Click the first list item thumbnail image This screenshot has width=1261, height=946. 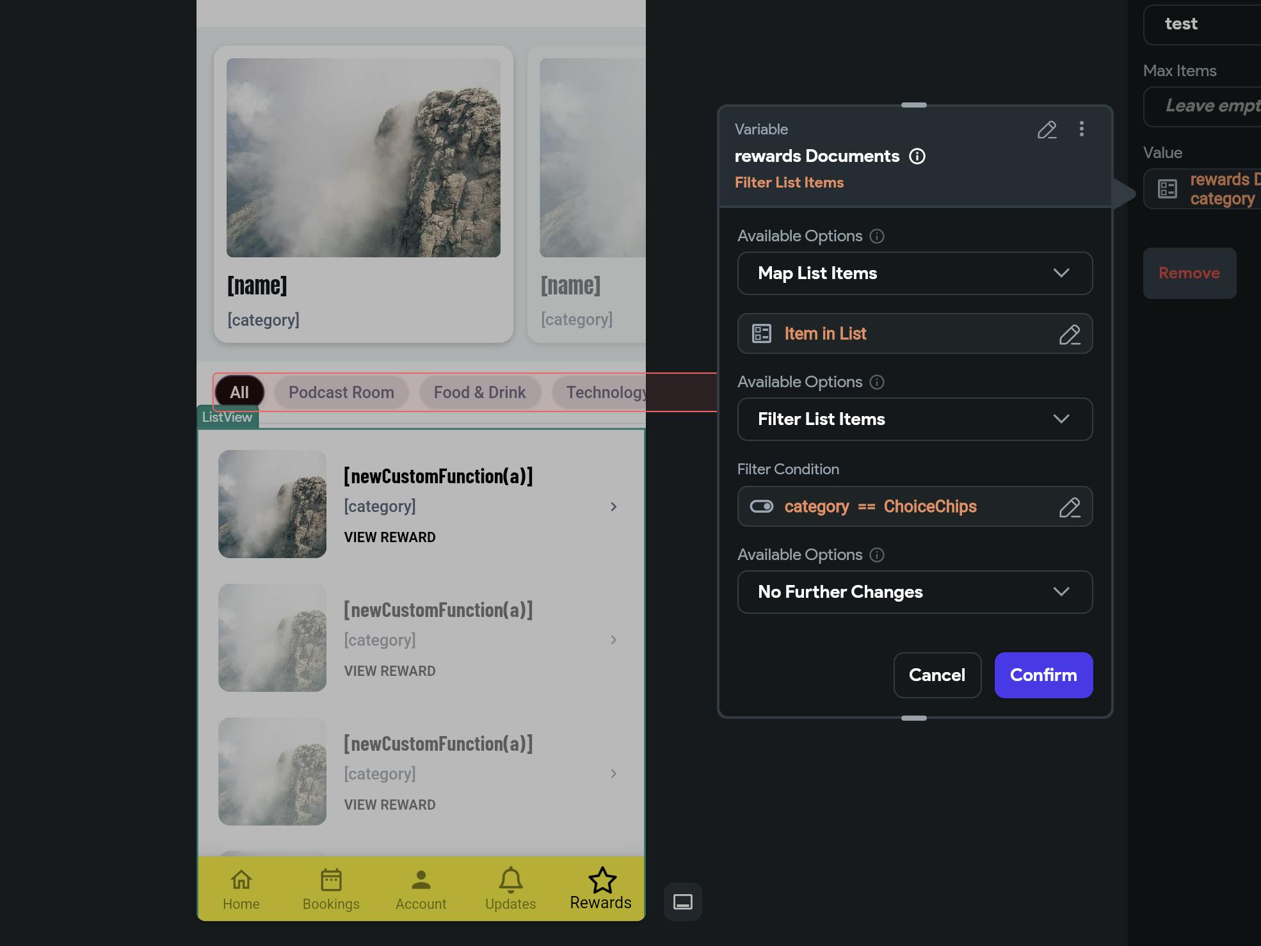(272, 504)
